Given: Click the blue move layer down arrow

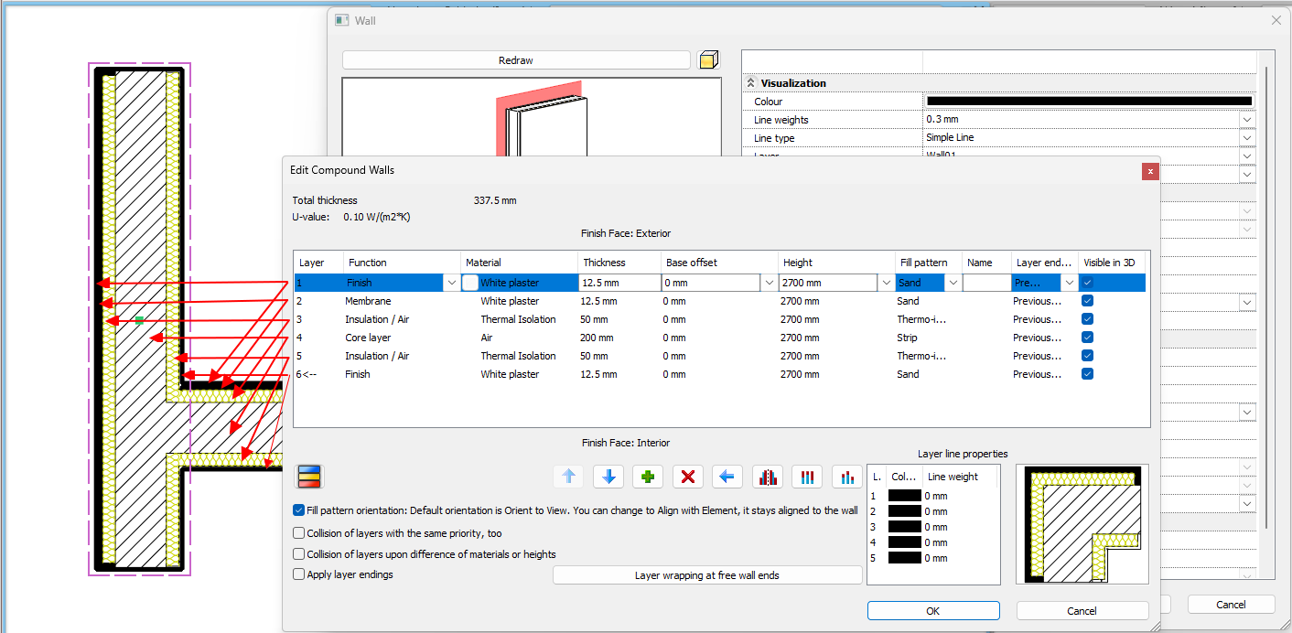Looking at the screenshot, I should [x=608, y=477].
